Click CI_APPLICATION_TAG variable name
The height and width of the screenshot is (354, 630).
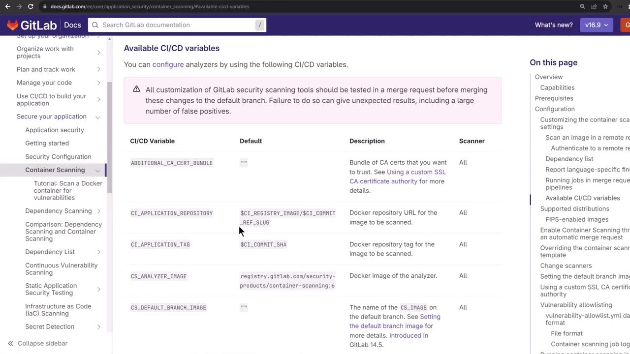[160, 244]
